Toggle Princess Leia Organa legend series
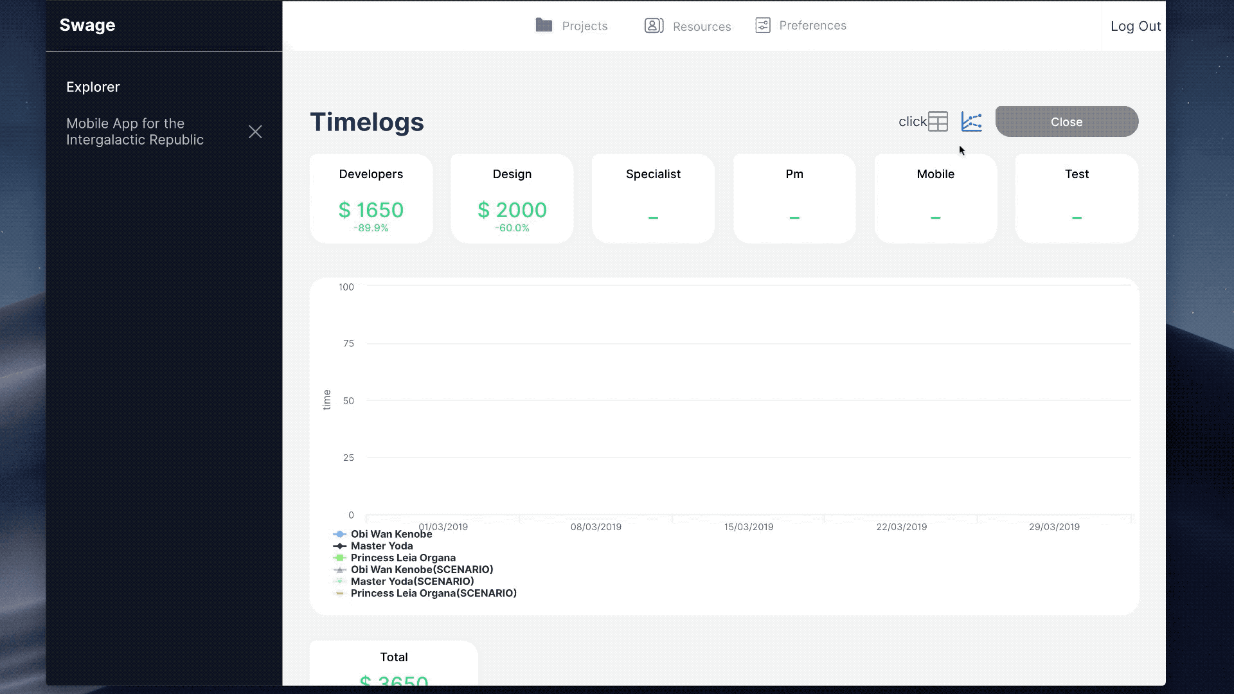Screen dimensions: 1234x694 [402, 558]
